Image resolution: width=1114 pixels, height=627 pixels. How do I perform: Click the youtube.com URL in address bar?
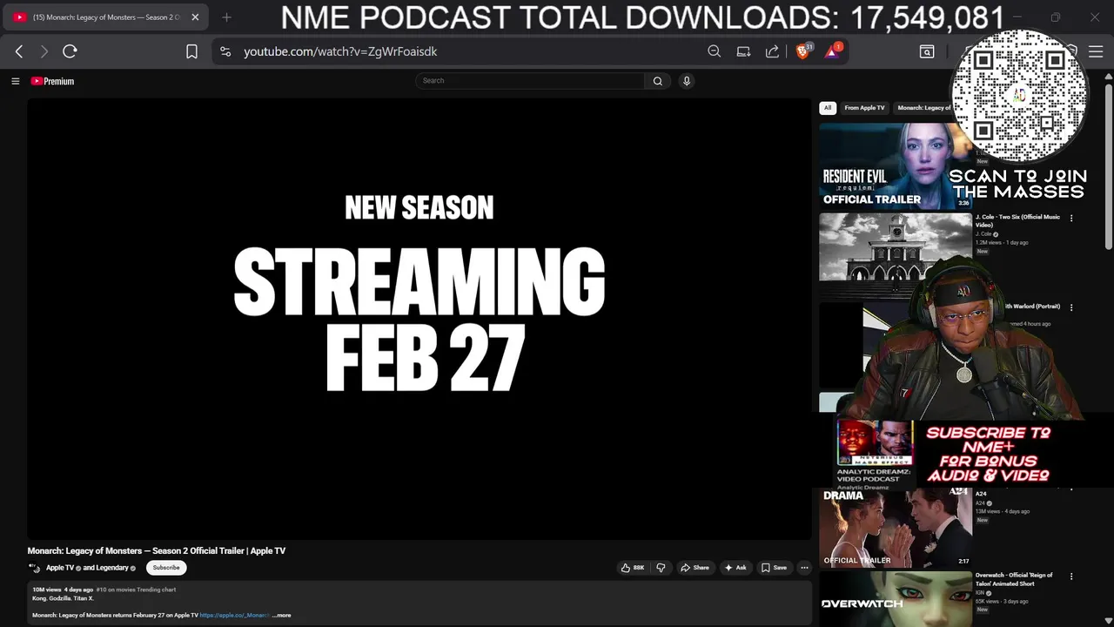click(340, 51)
